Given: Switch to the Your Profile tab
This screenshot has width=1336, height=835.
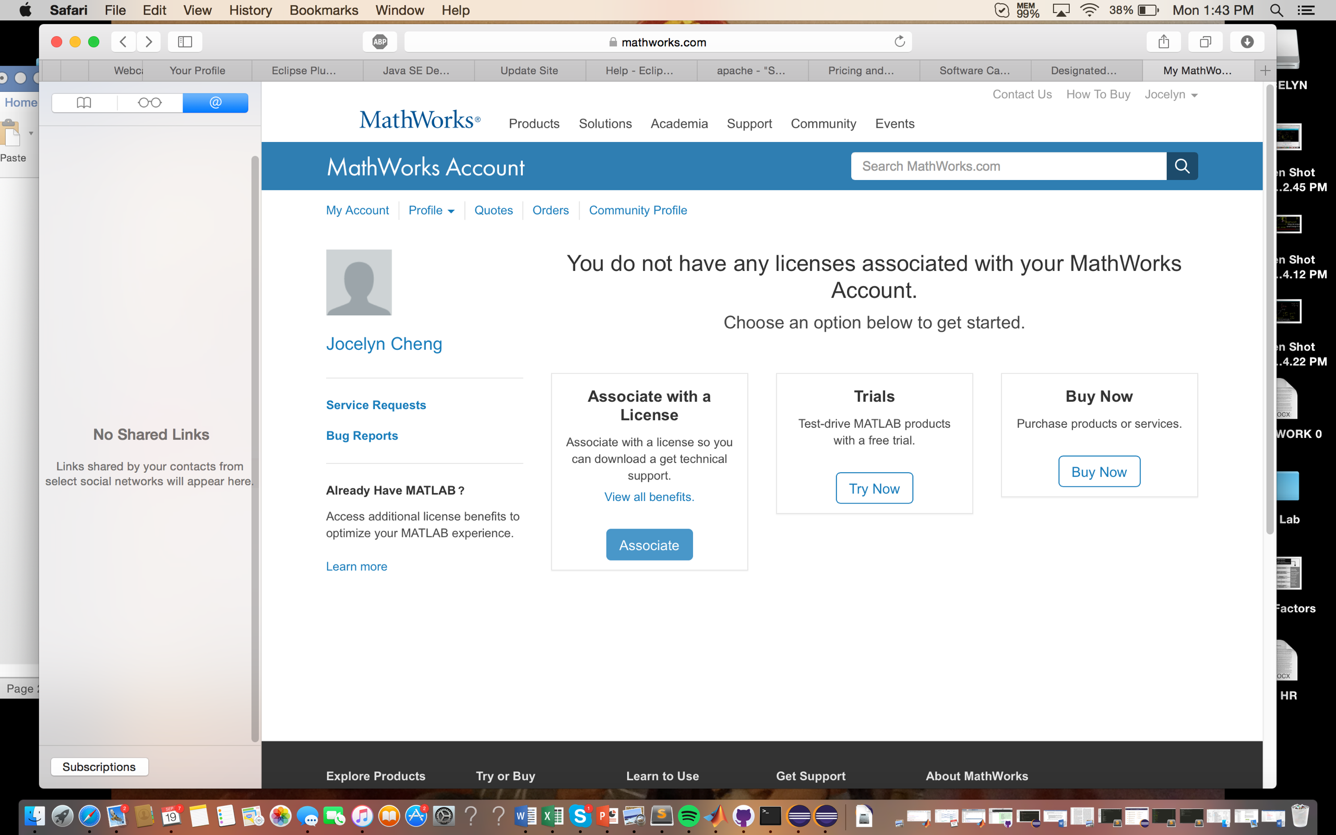Looking at the screenshot, I should point(197,70).
